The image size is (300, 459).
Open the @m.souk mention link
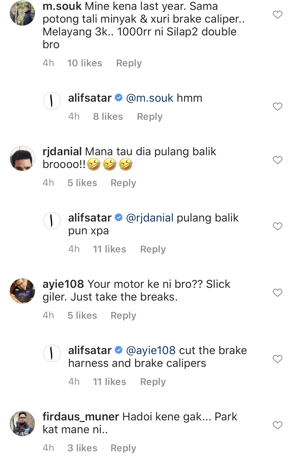coord(150,98)
